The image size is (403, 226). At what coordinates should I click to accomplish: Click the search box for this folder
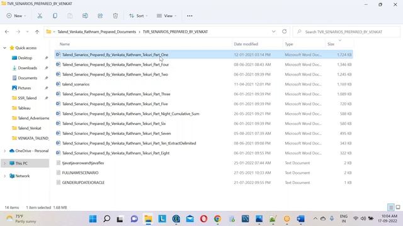pyautogui.click(x=346, y=32)
